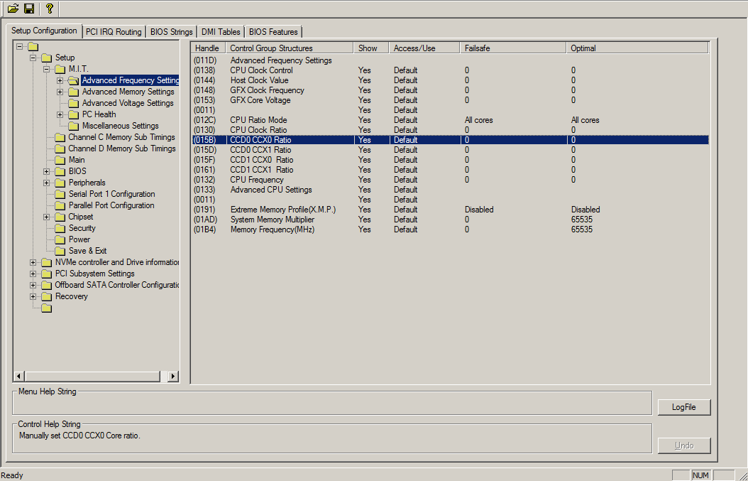The width and height of the screenshot is (748, 481).
Task: Select Advanced Memory Settings in the tree
Action: [128, 92]
